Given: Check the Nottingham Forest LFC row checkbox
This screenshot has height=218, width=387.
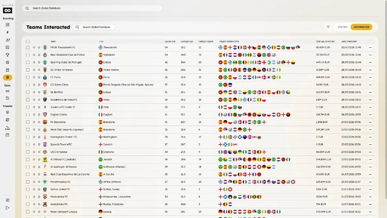Looking at the screenshot, I should pos(28,137).
